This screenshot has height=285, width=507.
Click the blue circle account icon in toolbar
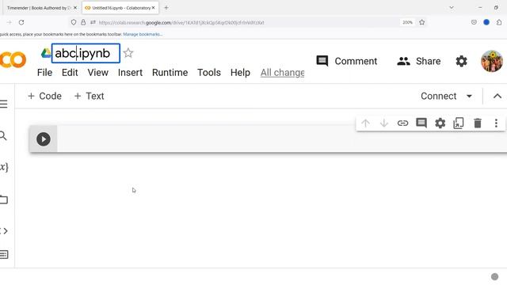[486, 22]
